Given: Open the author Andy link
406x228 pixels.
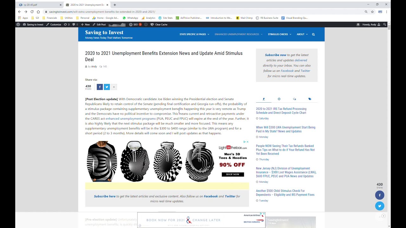Looking at the screenshot, I should [94, 66].
